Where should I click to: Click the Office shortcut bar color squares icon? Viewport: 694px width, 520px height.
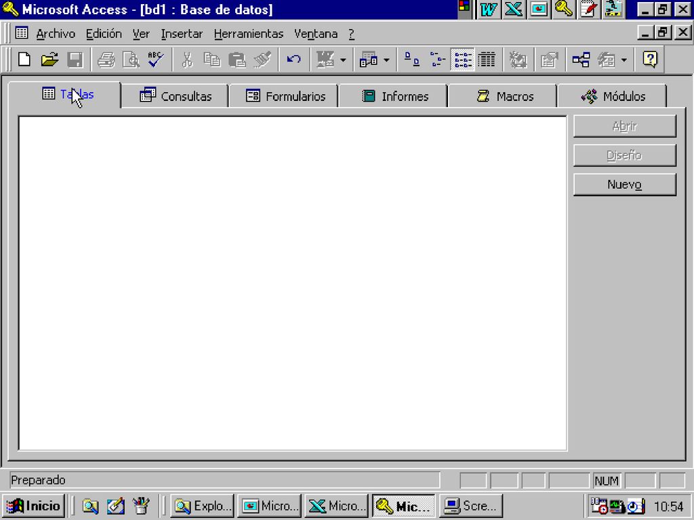coord(464,6)
